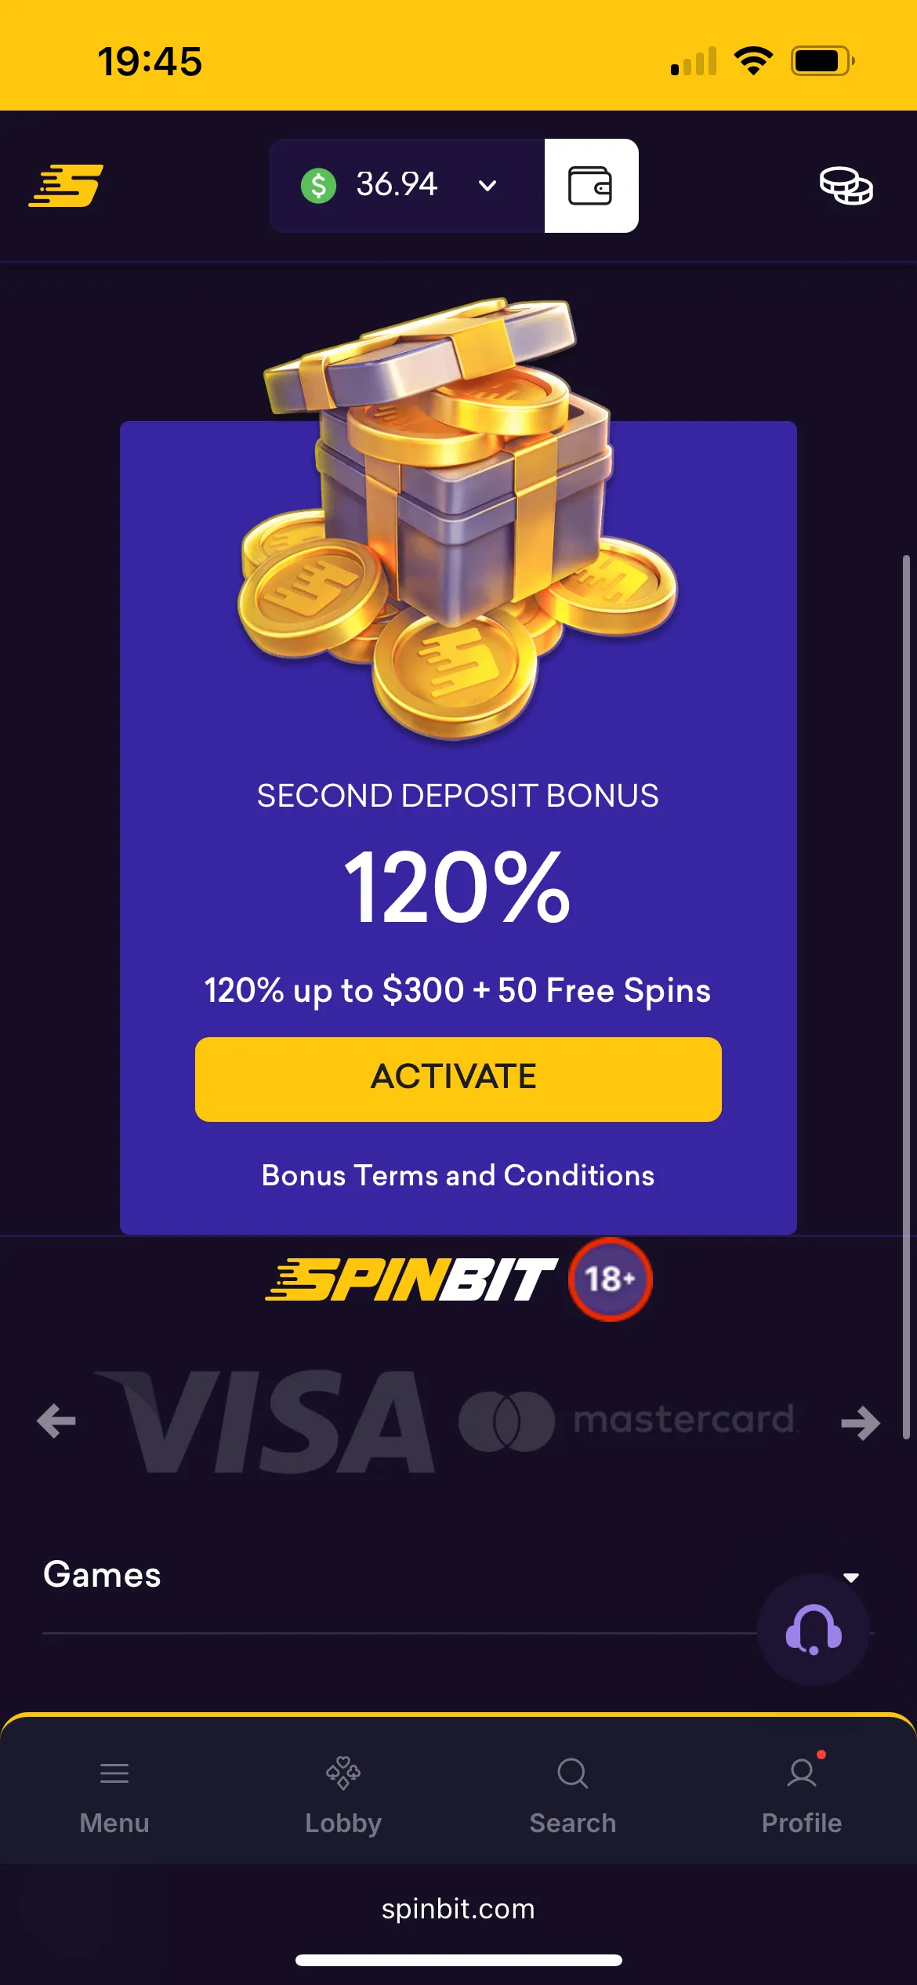This screenshot has width=917, height=1985.
Task: Show previous payment methods with left arrow
Action: [56, 1421]
